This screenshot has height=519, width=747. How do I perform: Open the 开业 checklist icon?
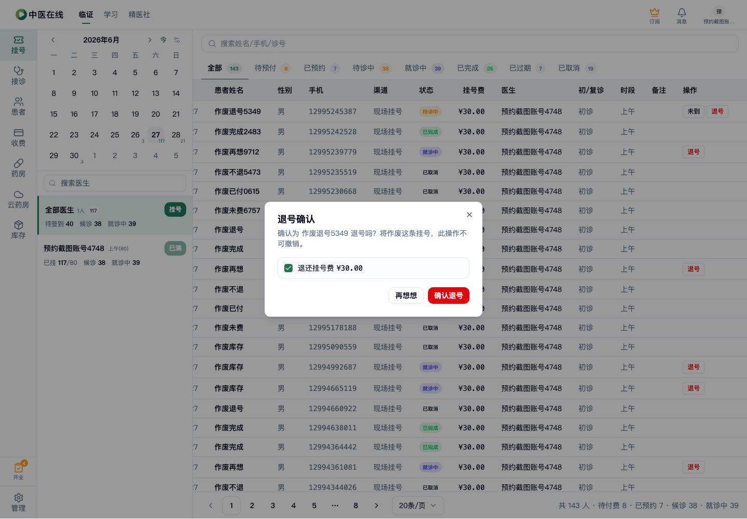(x=18, y=471)
